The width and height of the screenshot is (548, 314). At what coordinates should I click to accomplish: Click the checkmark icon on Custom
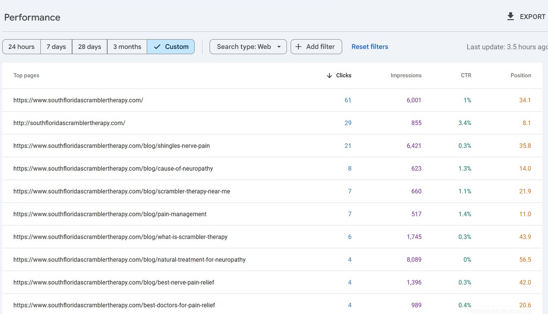tap(157, 47)
